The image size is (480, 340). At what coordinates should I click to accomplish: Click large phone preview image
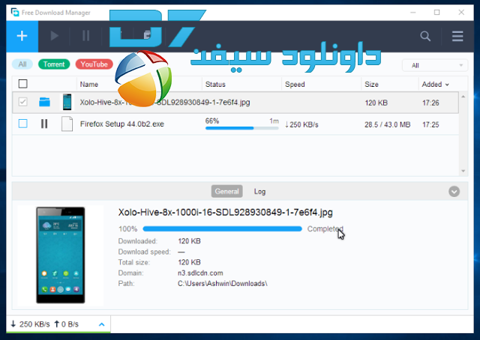click(61, 255)
